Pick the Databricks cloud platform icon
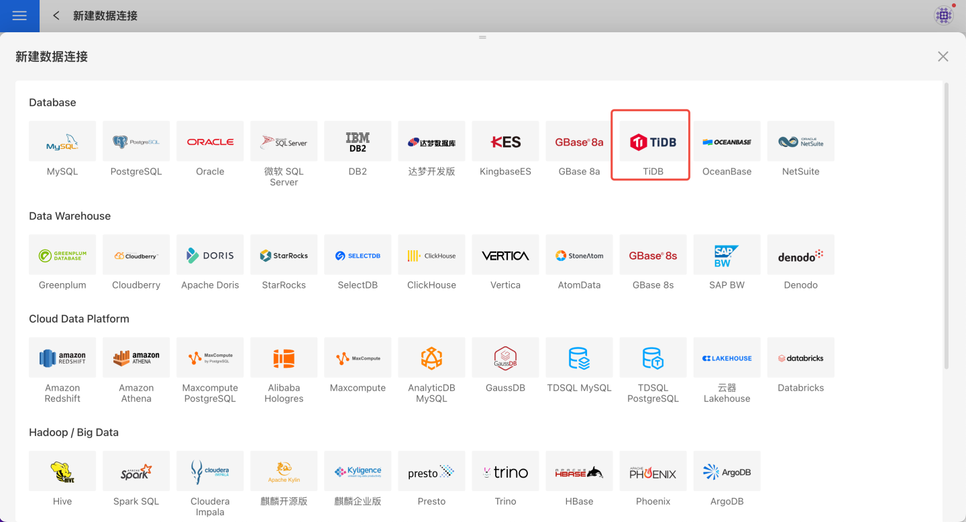 (800, 358)
